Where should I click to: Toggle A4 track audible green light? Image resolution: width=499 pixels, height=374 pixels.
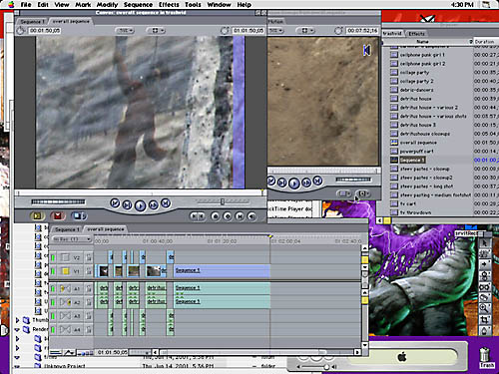[x=53, y=330]
